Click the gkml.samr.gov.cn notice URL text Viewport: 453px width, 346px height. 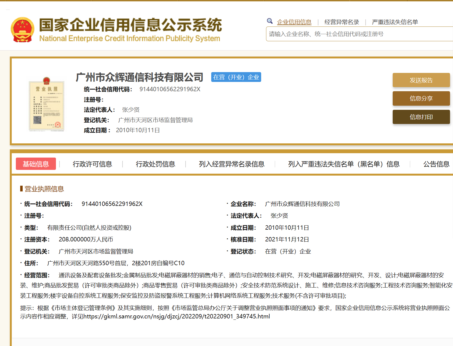click(x=177, y=317)
